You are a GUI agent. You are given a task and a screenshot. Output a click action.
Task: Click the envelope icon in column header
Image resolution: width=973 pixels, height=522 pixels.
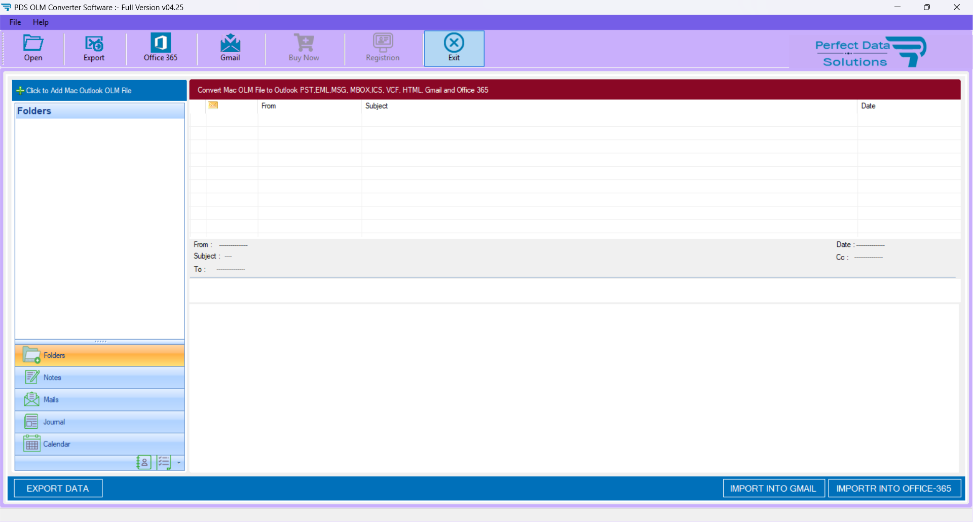click(213, 105)
